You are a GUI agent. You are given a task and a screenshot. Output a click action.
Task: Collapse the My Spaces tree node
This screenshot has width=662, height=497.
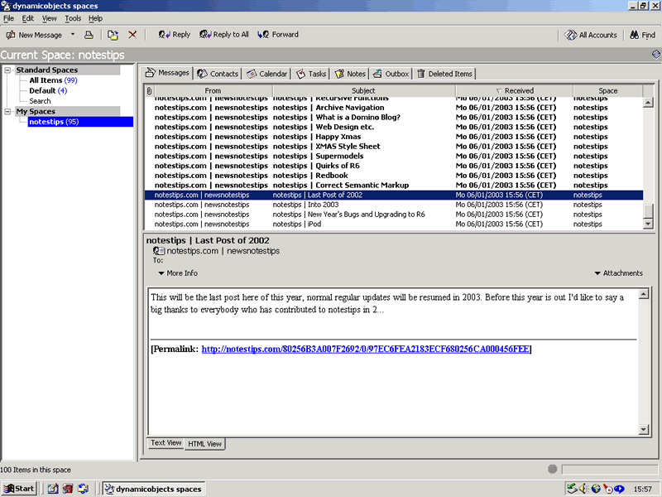(7, 112)
